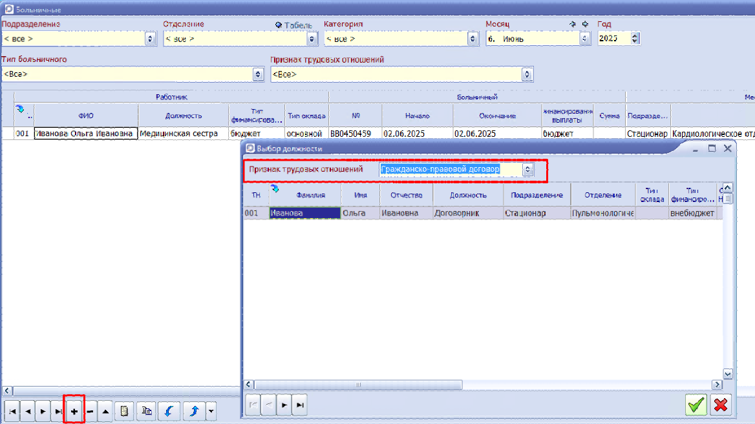
Task: Adjust the Год 2025 stepper
Action: click(635, 39)
